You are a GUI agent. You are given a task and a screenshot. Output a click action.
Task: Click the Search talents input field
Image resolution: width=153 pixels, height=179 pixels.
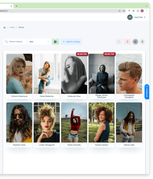pyautogui.click(x=15, y=42)
